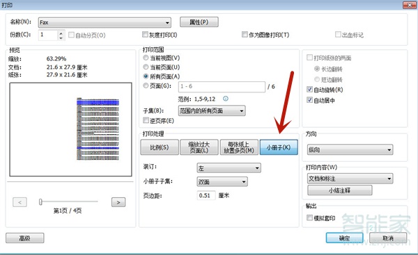Select 所有页面(A) radio button
418x255 pixels.
146,76
